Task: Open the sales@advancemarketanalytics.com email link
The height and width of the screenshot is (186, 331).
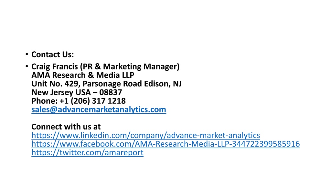Action: click(99, 109)
